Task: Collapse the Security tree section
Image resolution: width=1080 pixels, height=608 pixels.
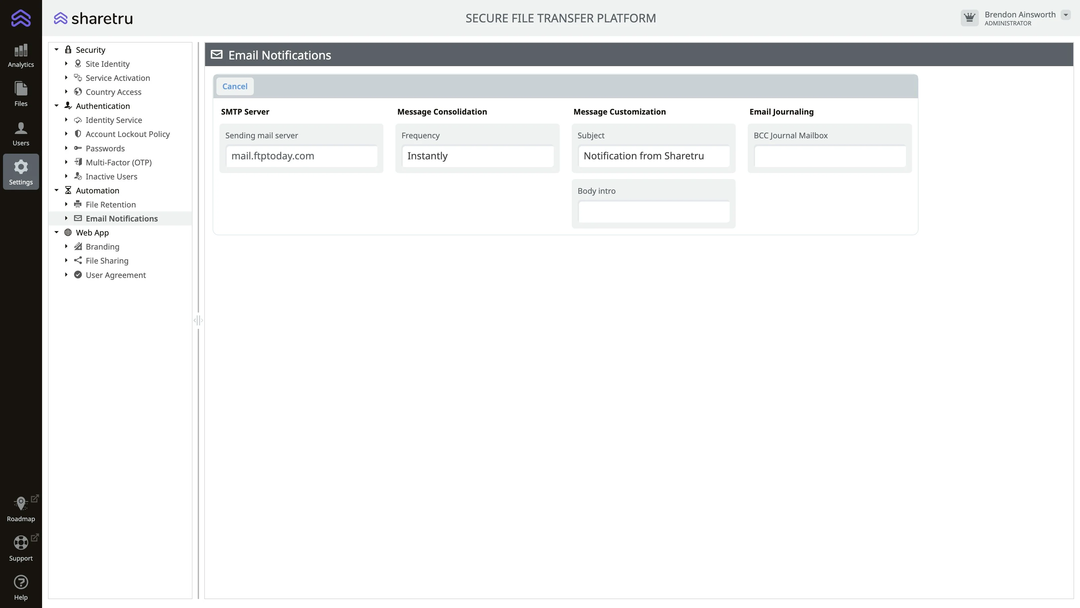Action: point(56,49)
